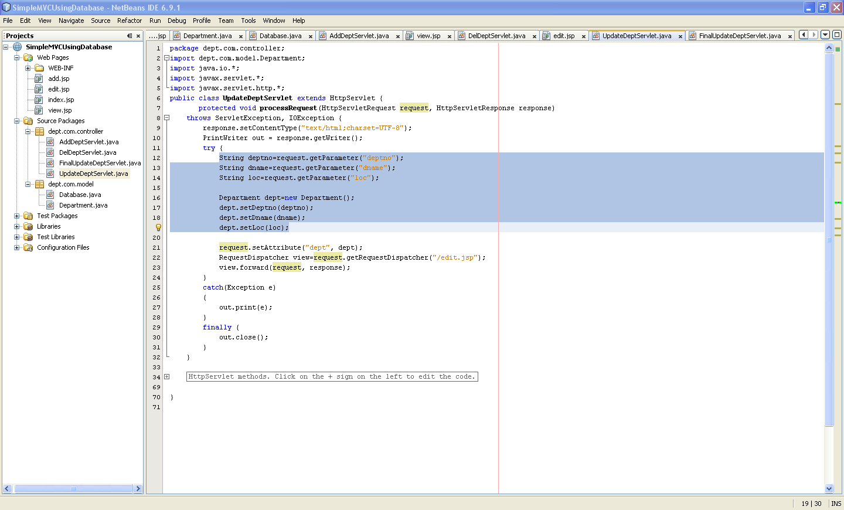Maximize the editor document view

point(836,35)
